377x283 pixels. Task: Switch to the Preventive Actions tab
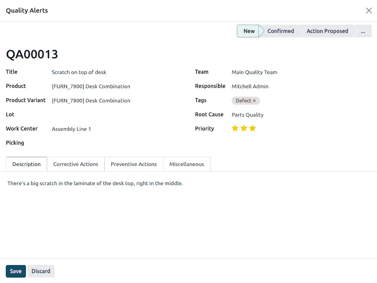coord(134,164)
